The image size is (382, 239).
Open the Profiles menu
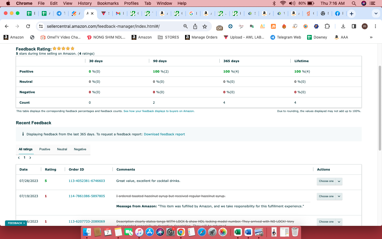131,3
